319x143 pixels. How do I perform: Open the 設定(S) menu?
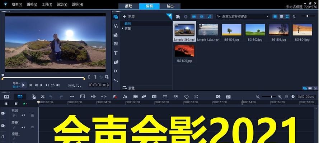[62, 4]
